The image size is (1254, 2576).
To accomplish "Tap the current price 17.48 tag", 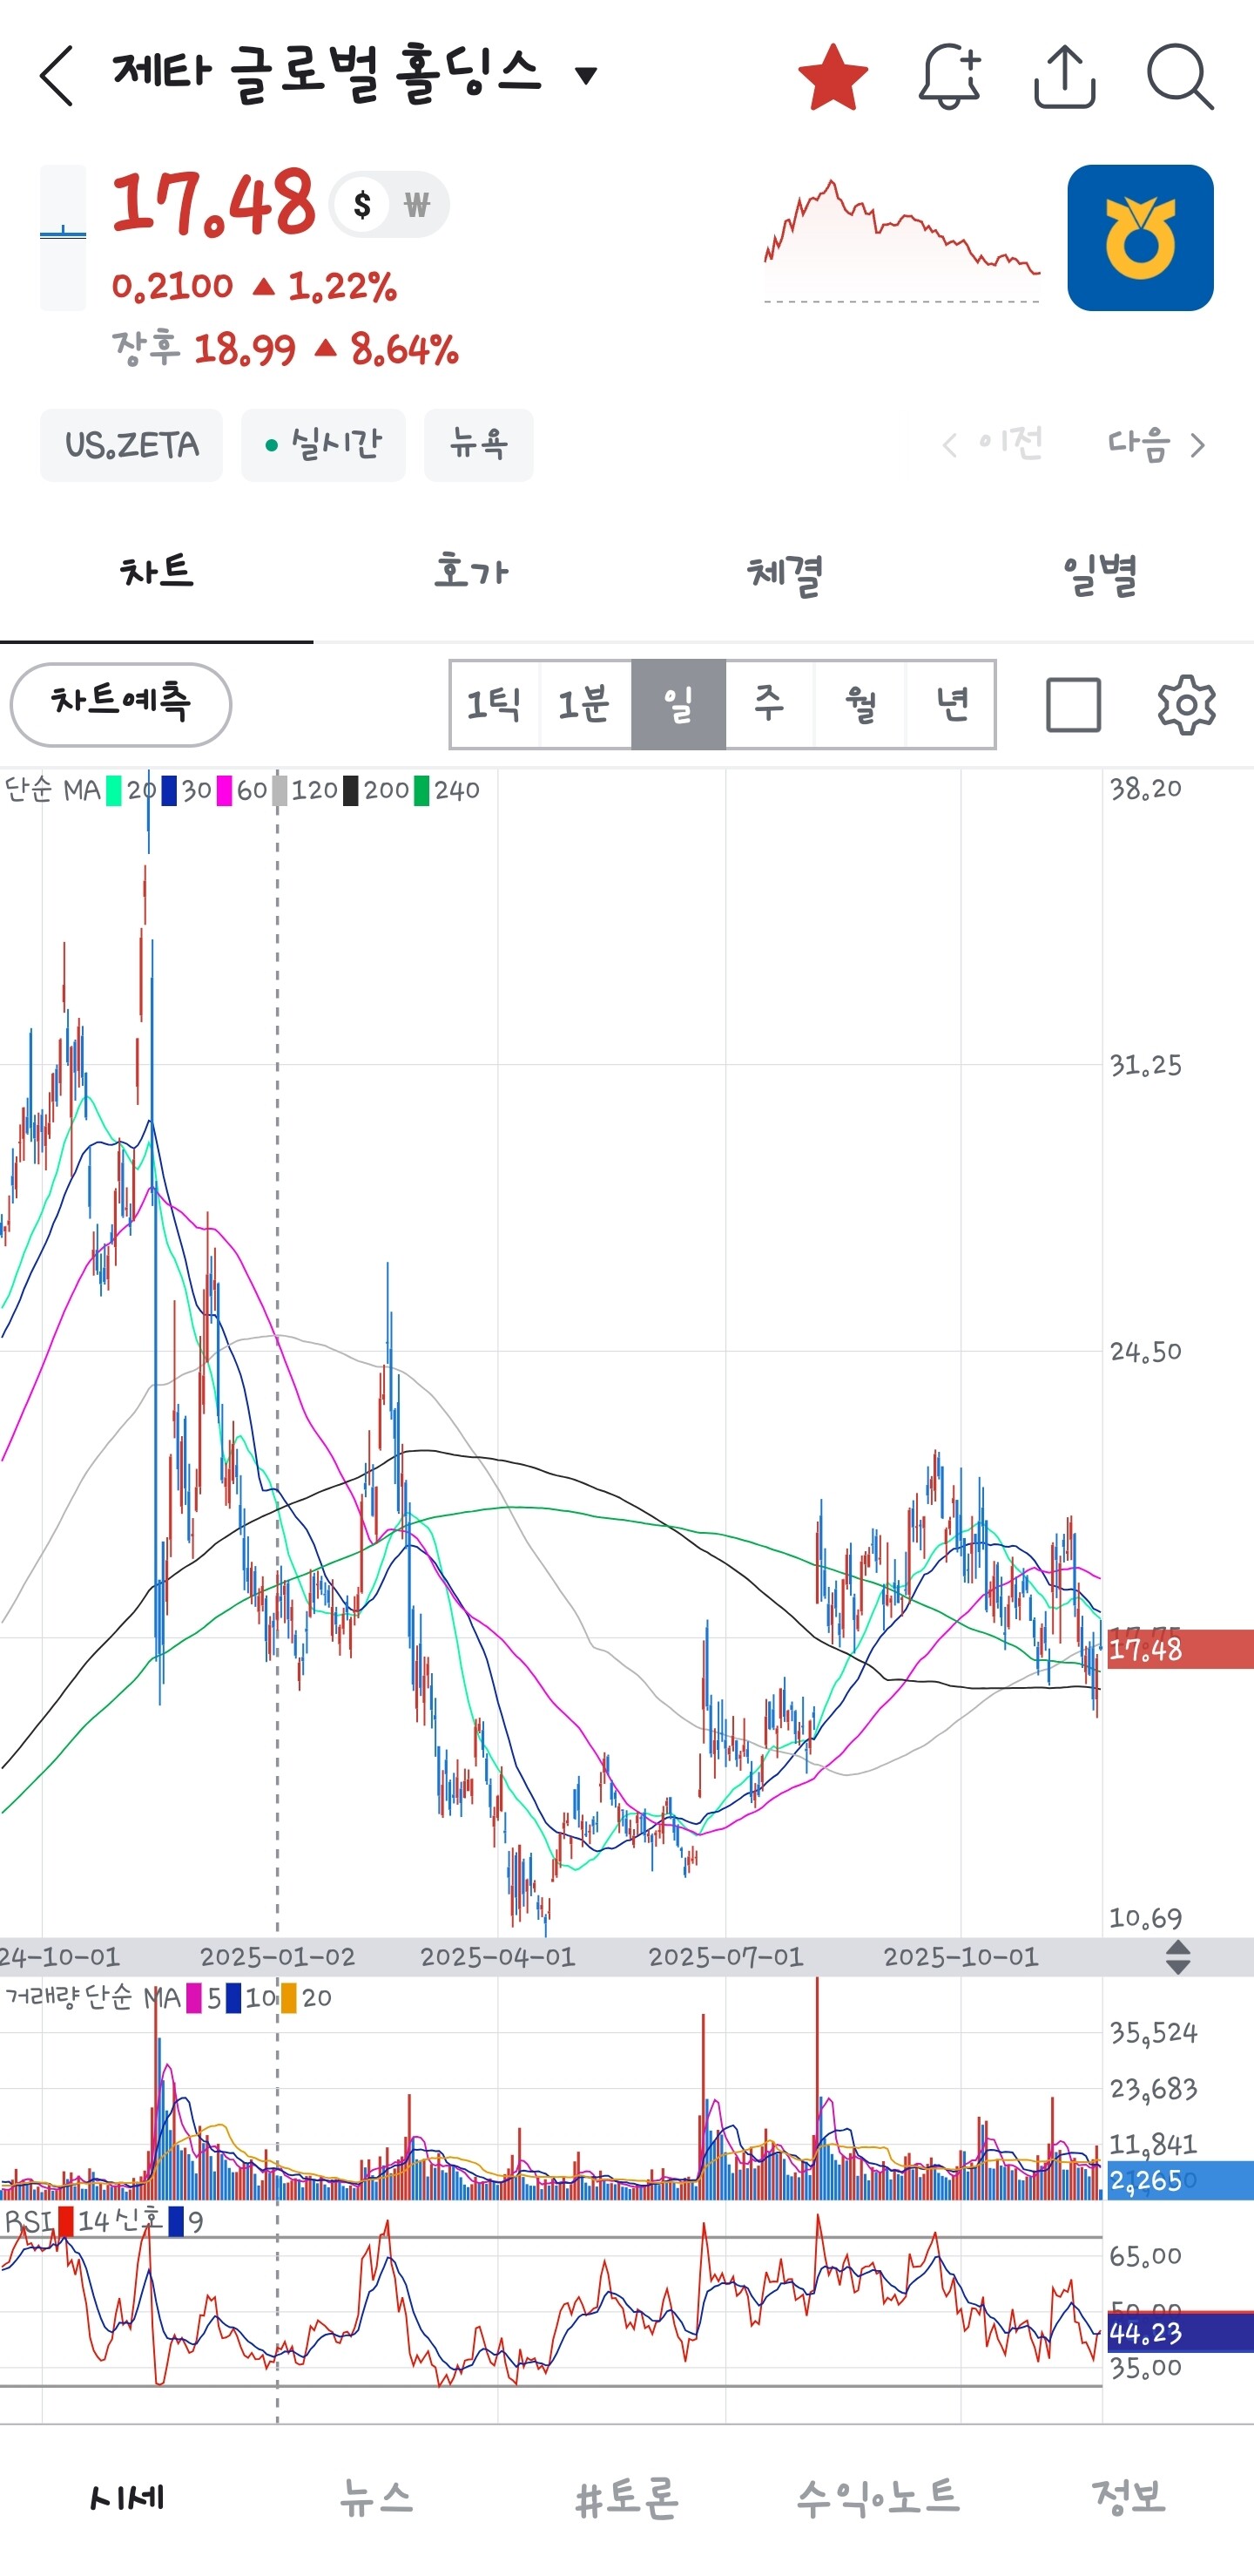I will 1180,1650.
